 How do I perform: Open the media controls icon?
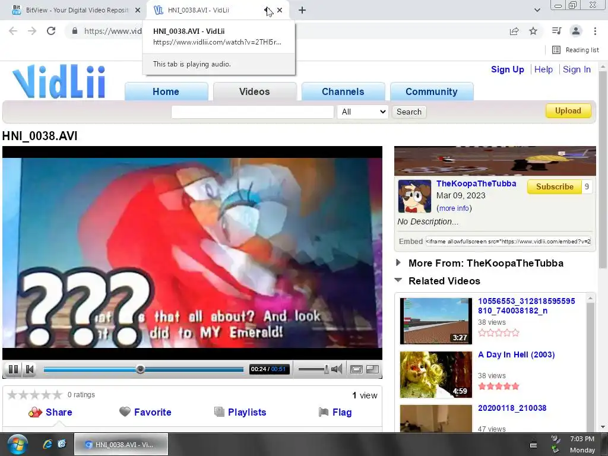click(x=556, y=31)
